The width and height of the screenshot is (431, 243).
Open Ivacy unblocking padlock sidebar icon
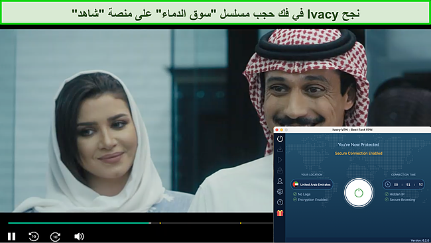click(280, 171)
